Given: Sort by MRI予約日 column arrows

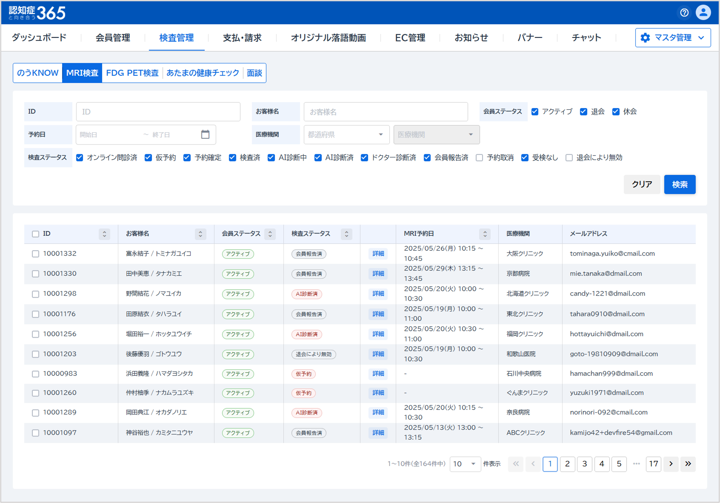Looking at the screenshot, I should point(485,234).
